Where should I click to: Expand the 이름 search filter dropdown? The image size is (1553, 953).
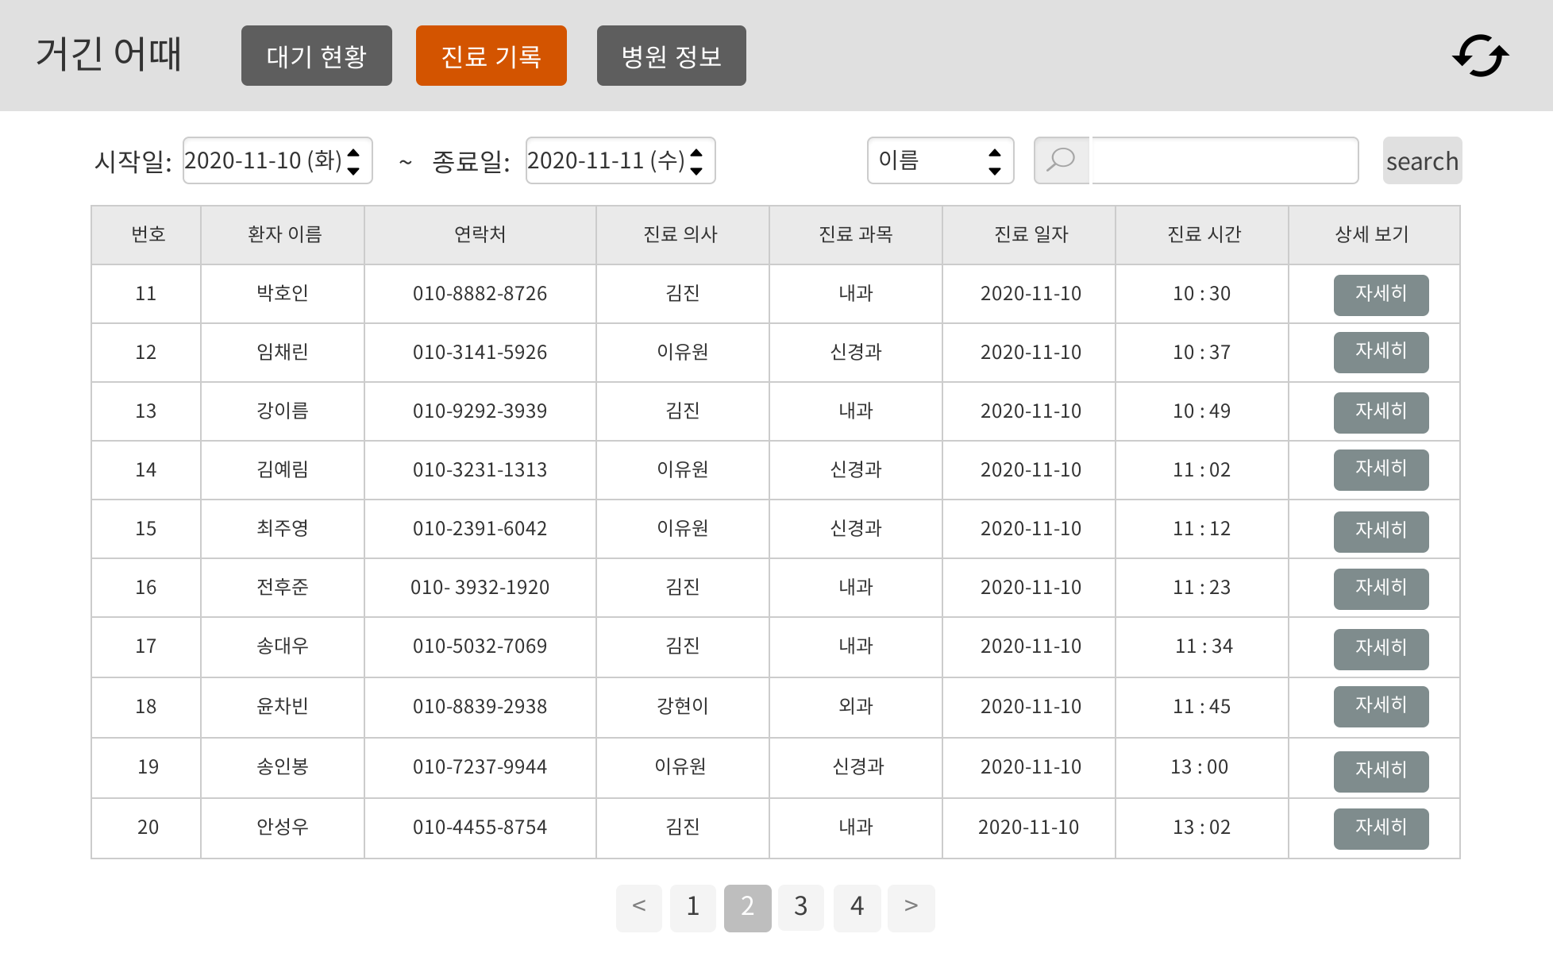click(940, 160)
